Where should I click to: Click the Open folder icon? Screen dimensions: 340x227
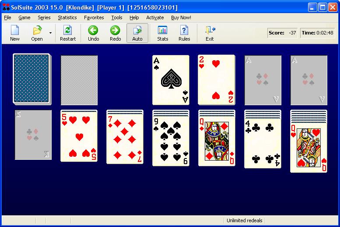point(37,30)
